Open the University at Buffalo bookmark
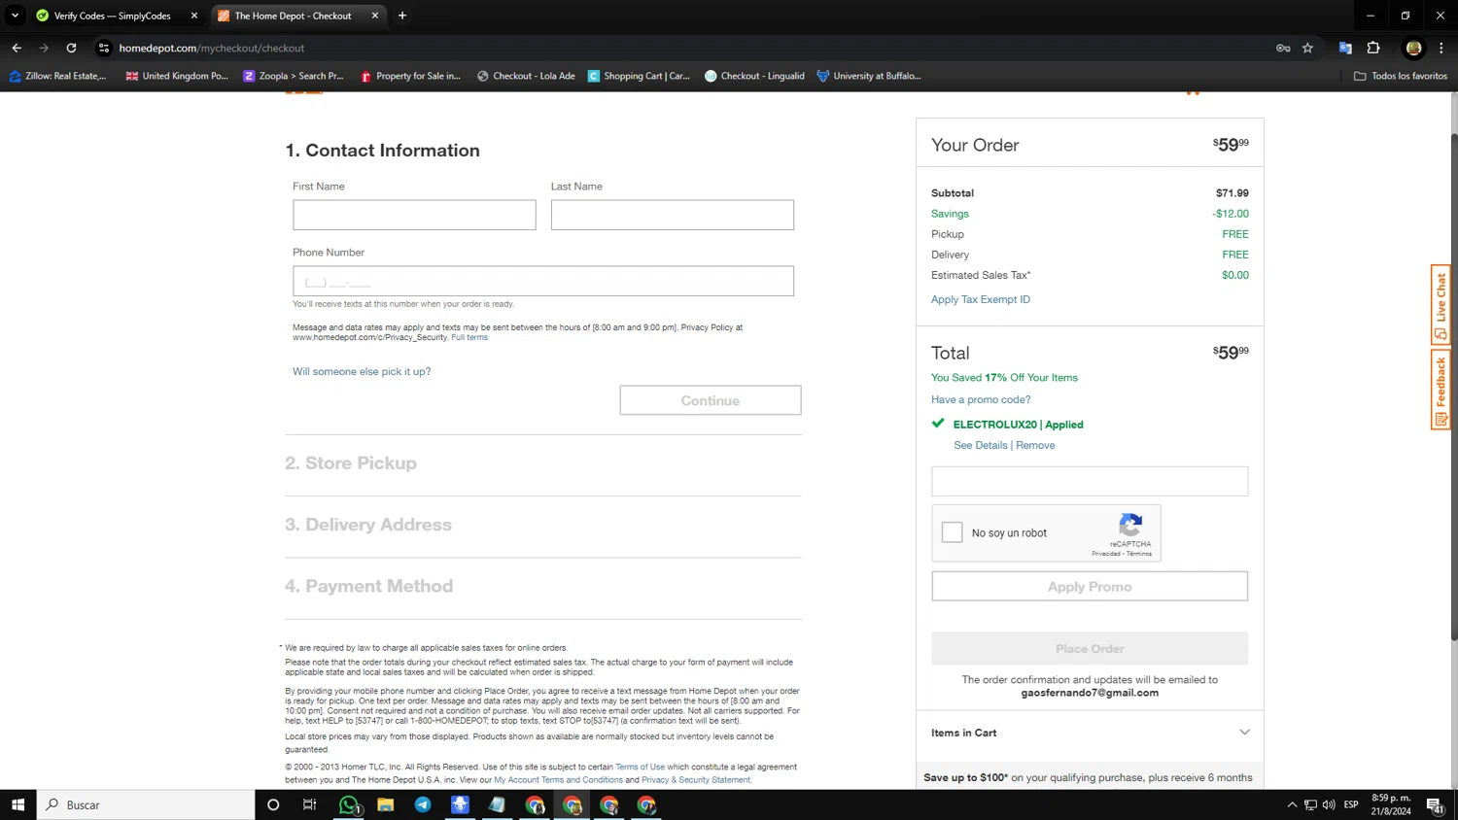 point(869,76)
